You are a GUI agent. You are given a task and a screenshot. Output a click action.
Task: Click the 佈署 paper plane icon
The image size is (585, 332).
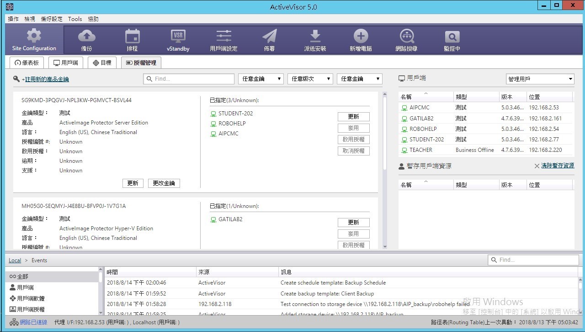269,36
